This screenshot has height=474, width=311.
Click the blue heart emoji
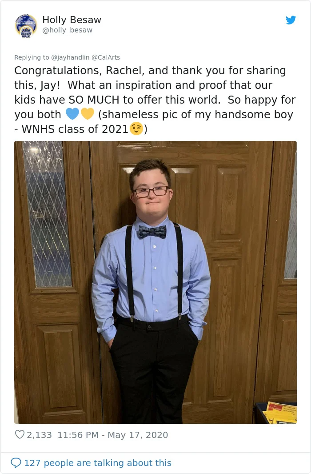[72, 114]
